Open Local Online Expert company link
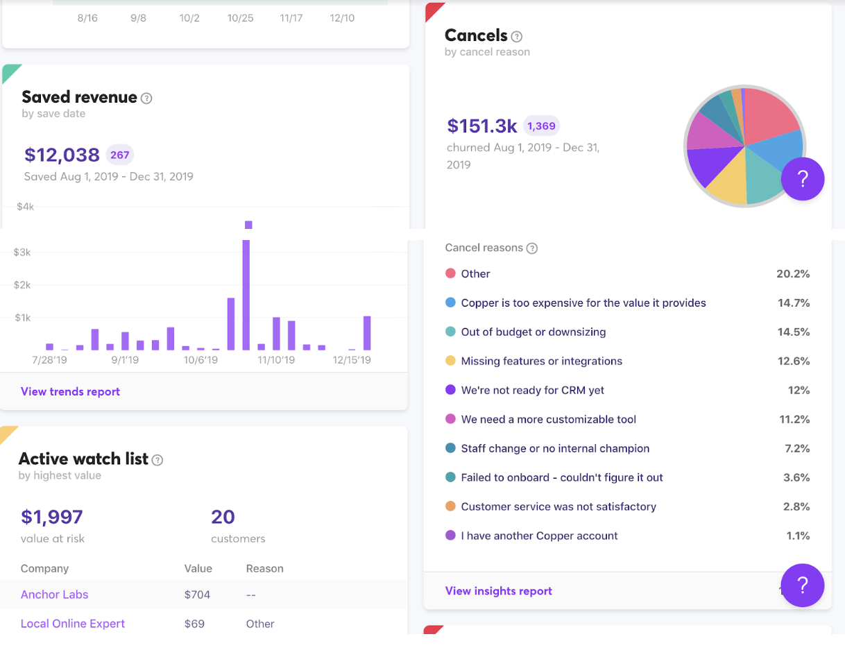This screenshot has height=648, width=845. (x=73, y=624)
